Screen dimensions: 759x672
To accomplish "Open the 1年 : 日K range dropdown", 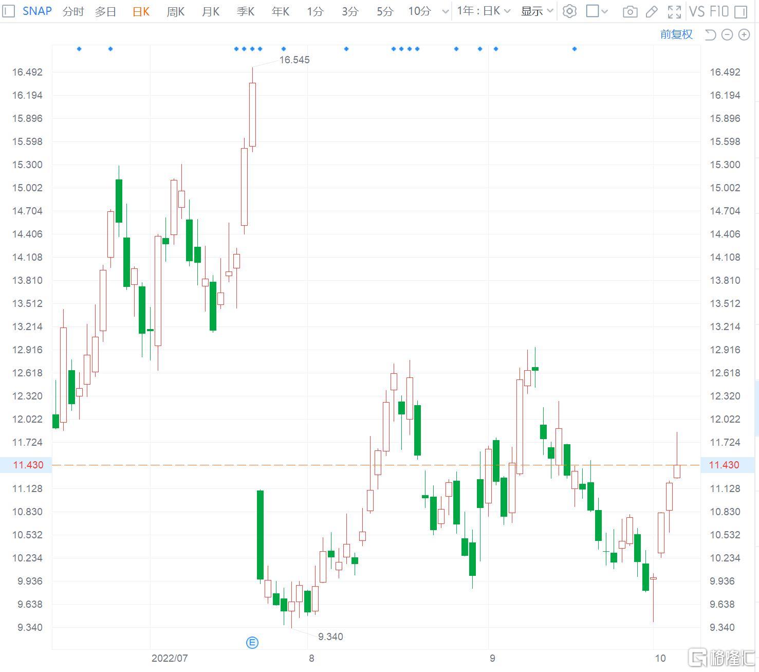I will pos(484,11).
